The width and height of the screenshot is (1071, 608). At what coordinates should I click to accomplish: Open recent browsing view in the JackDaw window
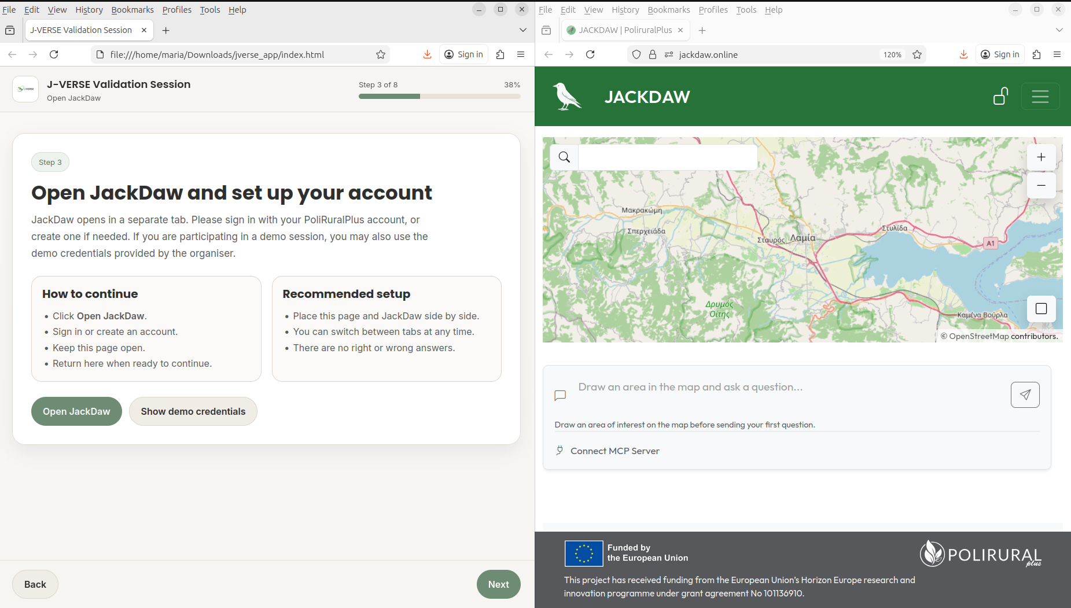[x=546, y=30]
